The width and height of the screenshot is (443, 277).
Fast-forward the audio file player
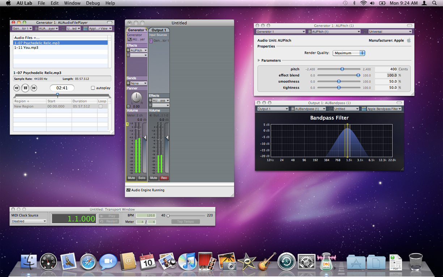pos(34,88)
